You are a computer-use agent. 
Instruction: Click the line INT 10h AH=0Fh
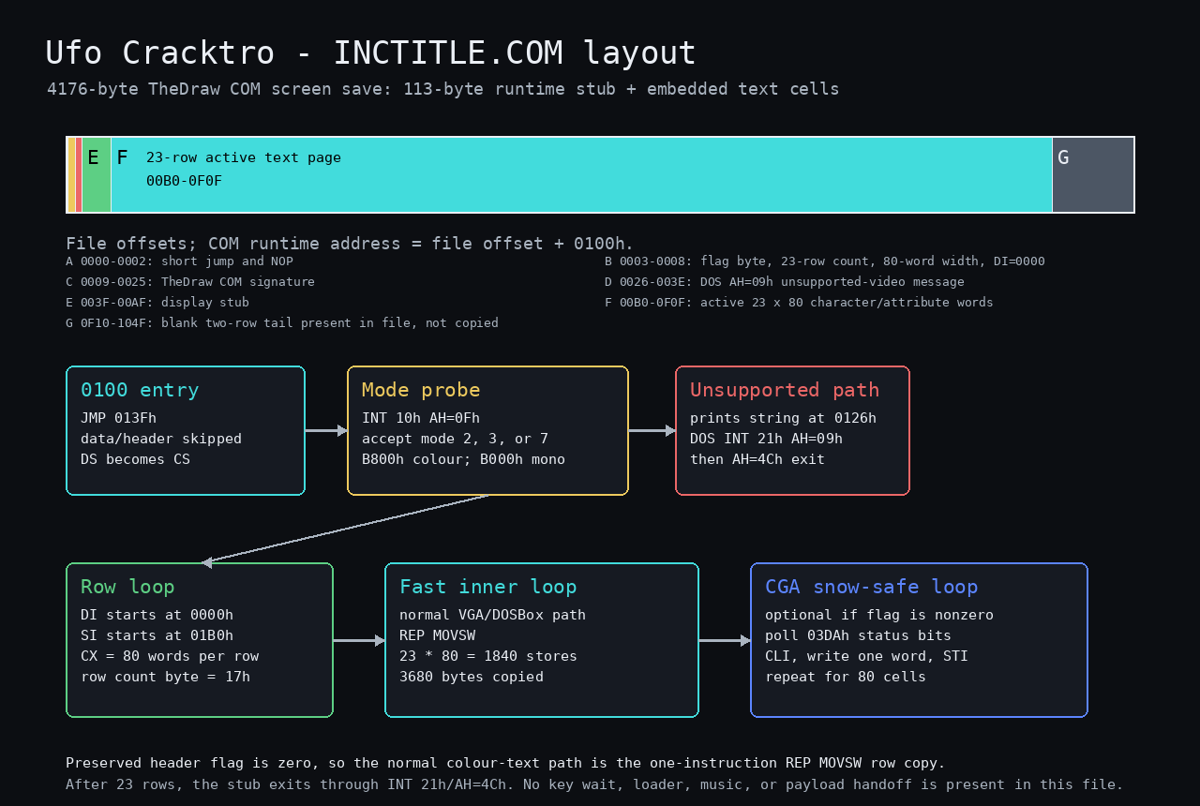click(x=421, y=418)
